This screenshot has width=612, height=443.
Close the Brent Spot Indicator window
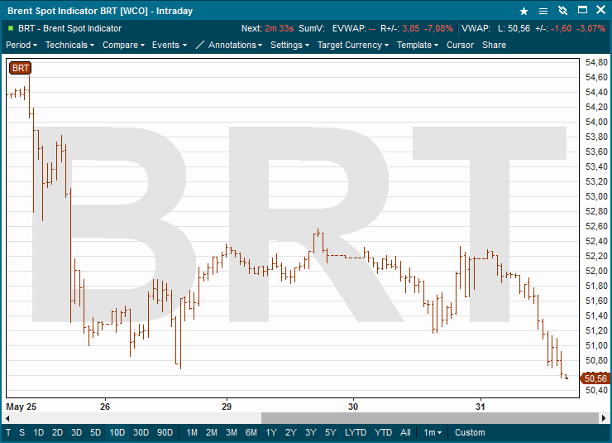click(x=600, y=10)
